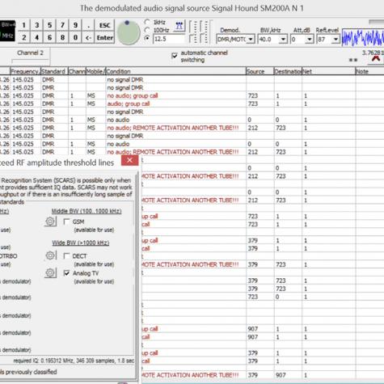The image size is (384, 384).
Task: Click keypad digit 2 button
Action: tap(24, 37)
